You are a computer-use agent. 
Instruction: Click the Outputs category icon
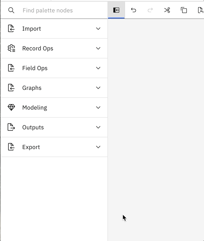[x=11, y=127]
